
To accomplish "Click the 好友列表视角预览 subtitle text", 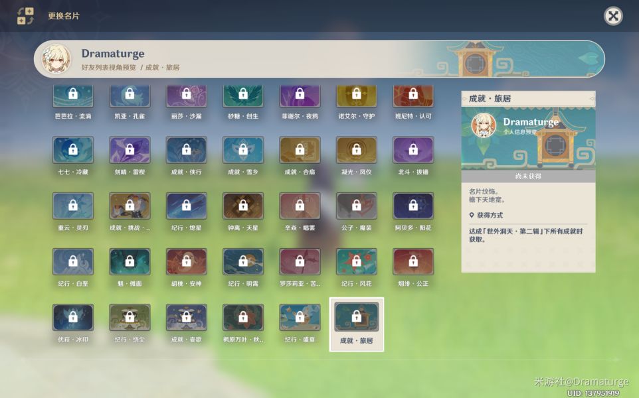I will click(x=108, y=67).
